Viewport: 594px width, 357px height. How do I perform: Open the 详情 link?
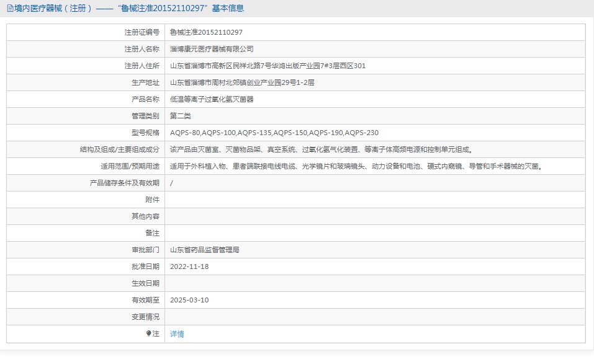[x=177, y=334]
